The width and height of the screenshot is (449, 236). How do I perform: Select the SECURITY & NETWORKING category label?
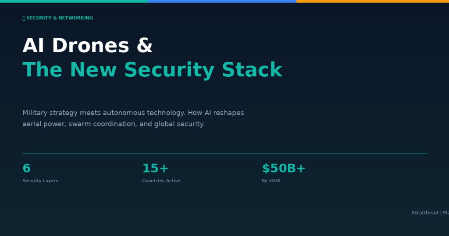tap(60, 18)
